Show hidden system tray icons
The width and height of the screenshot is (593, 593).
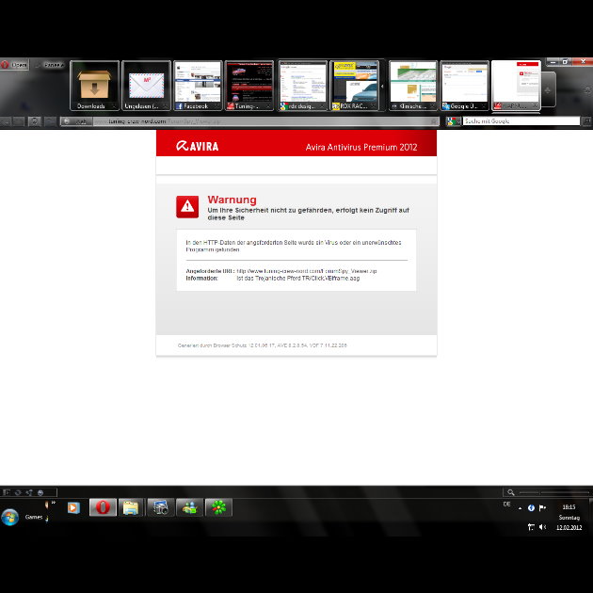(520, 507)
